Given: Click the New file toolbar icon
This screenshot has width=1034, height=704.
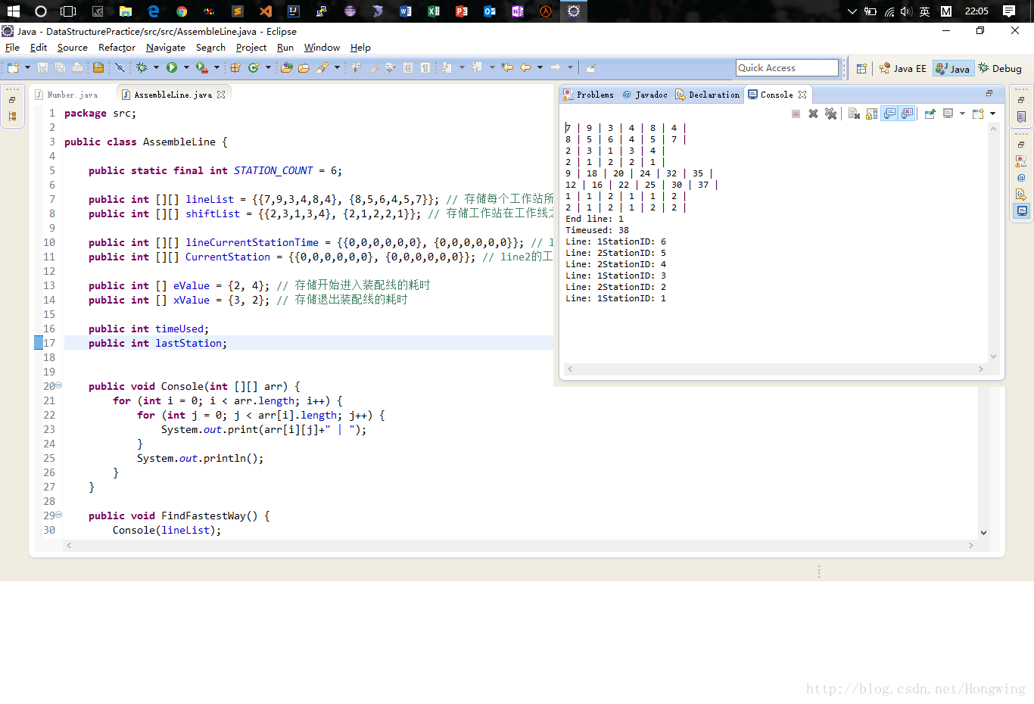Looking at the screenshot, I should click(x=13, y=67).
